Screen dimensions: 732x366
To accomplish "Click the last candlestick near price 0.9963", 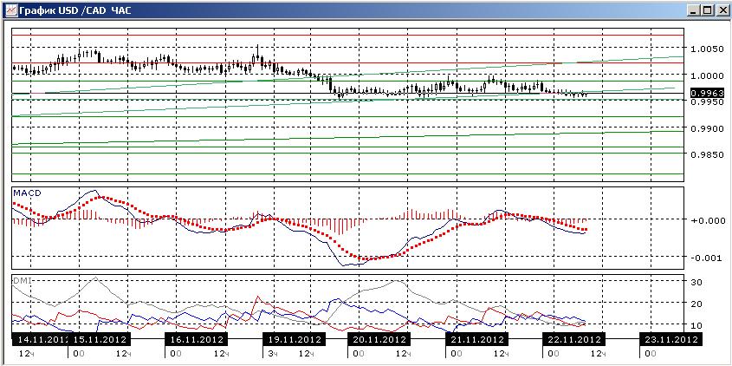I will coord(586,95).
